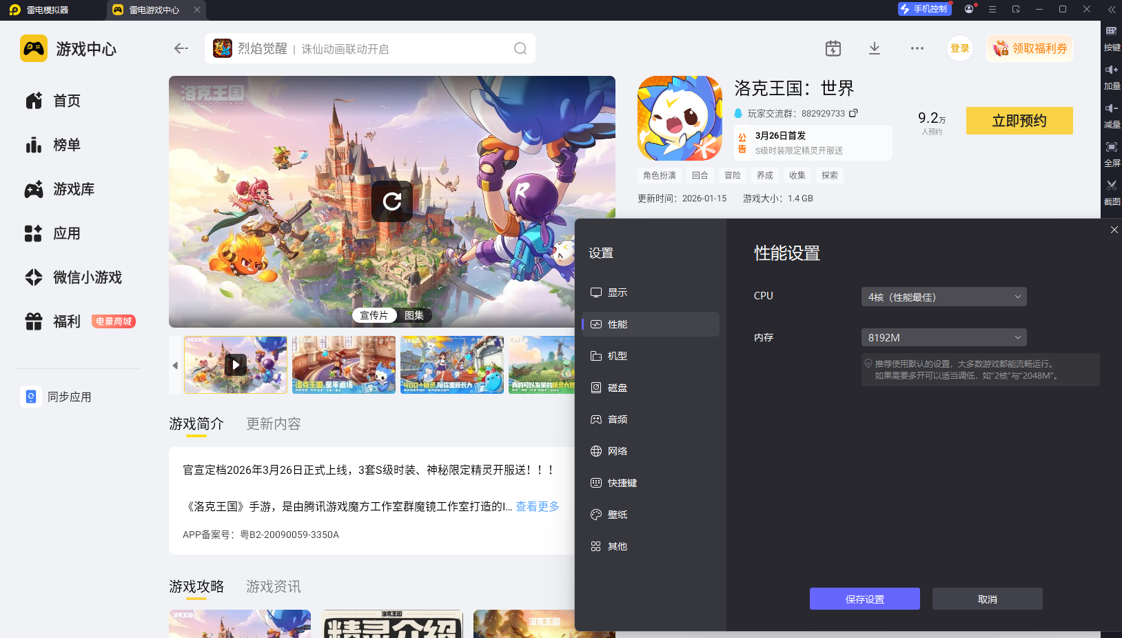Open 快捷键 shortcut settings
This screenshot has width=1122, height=638.
(651, 483)
